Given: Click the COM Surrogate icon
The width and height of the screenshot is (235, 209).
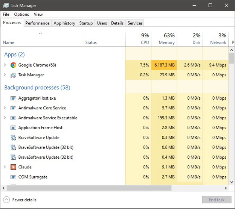Looking at the screenshot, I should click(13, 177).
